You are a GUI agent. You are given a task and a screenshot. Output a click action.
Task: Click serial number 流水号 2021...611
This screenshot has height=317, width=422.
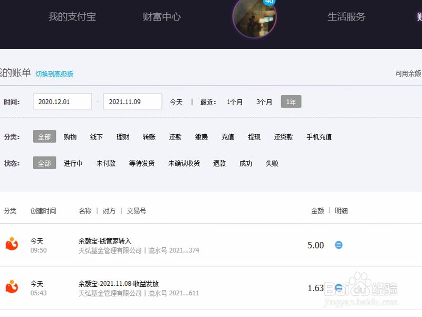pos(174,293)
